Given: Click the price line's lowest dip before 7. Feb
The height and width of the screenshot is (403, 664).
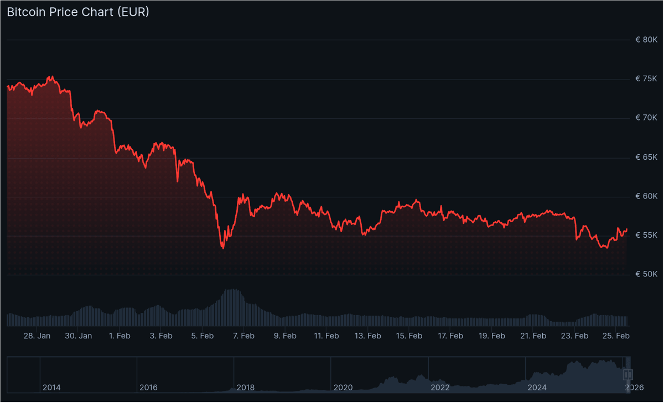Looking at the screenshot, I should (x=223, y=248).
